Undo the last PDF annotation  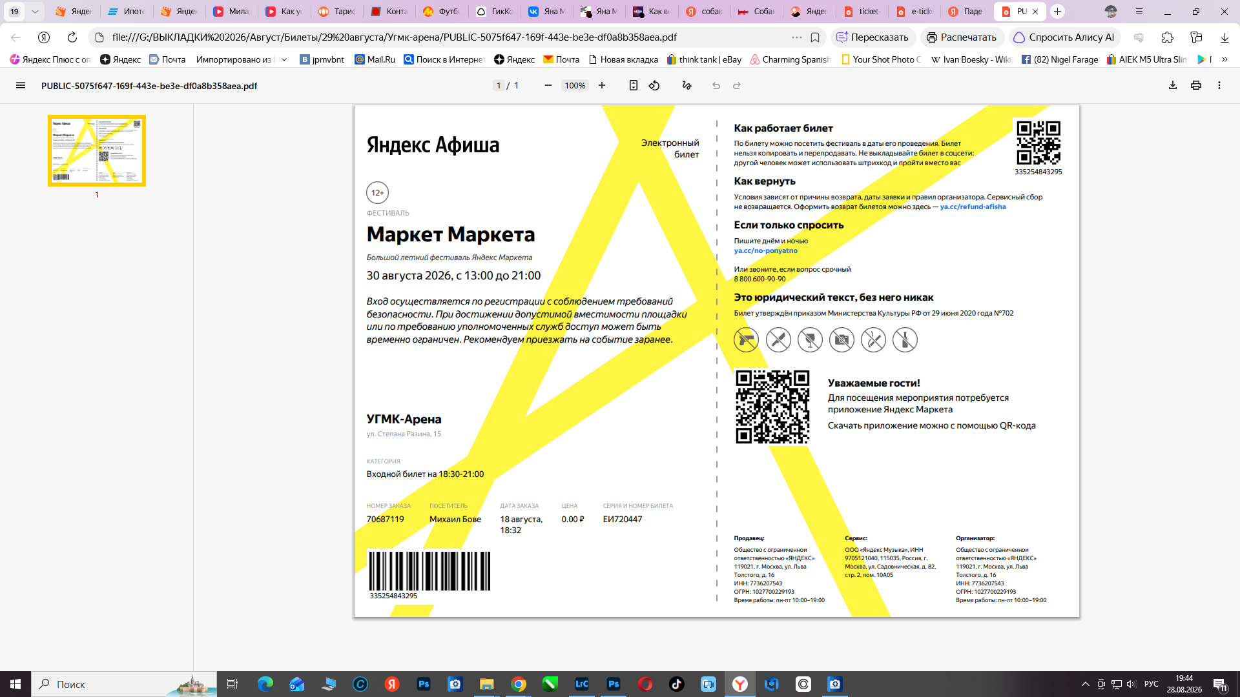pyautogui.click(x=716, y=85)
